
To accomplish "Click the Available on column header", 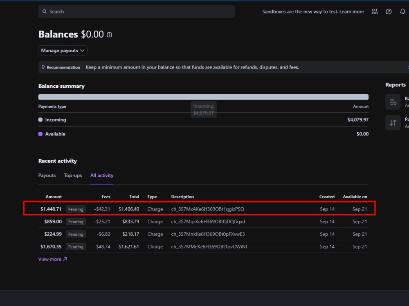I will coord(355,197).
